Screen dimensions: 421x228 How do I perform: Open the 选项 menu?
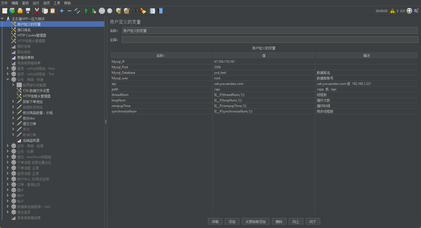pos(46,3)
